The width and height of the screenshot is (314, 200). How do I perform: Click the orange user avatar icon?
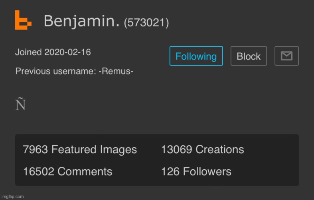click(x=23, y=20)
